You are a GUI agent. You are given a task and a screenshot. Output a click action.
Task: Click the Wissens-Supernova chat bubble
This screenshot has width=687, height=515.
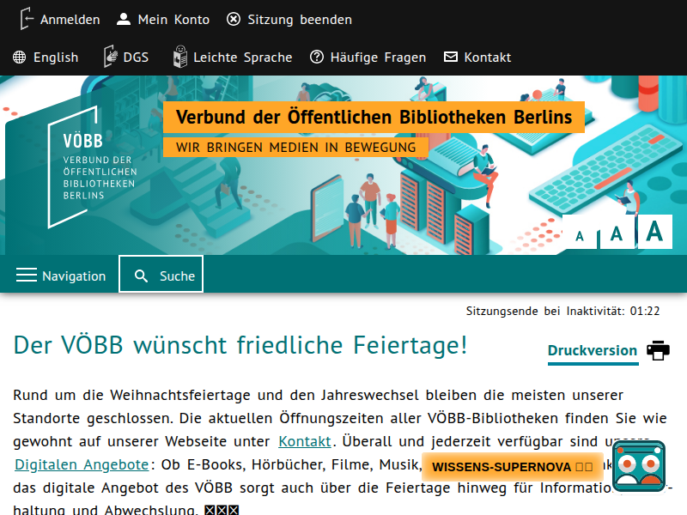coord(512,467)
